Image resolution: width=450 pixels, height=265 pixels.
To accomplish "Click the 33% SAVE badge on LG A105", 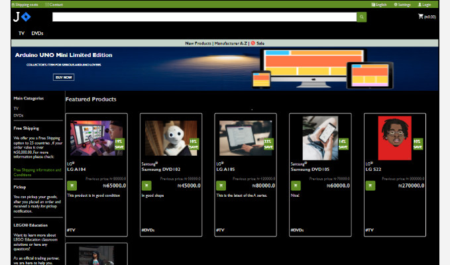I will [268, 144].
